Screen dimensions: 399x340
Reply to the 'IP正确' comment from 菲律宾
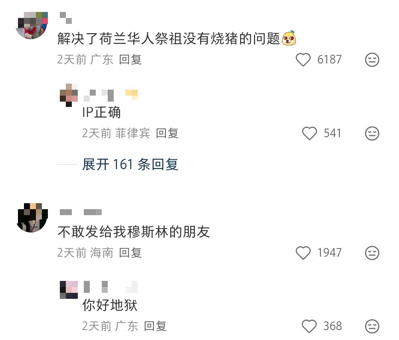167,133
